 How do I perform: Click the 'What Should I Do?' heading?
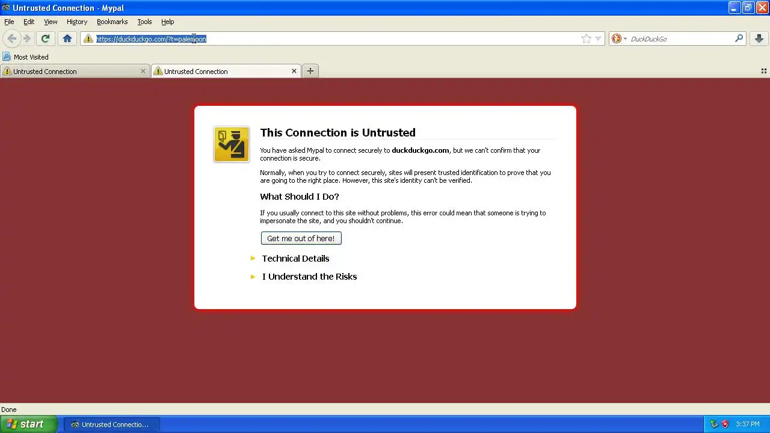click(x=300, y=197)
